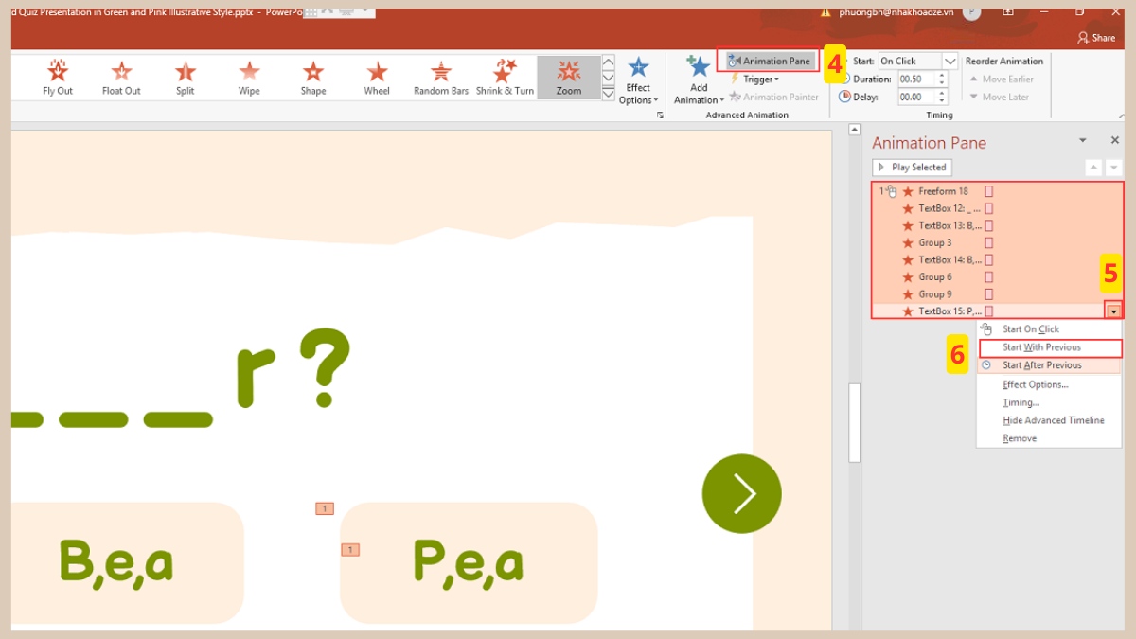
Task: Select Start After Previous menu entry
Action: pyautogui.click(x=1041, y=365)
